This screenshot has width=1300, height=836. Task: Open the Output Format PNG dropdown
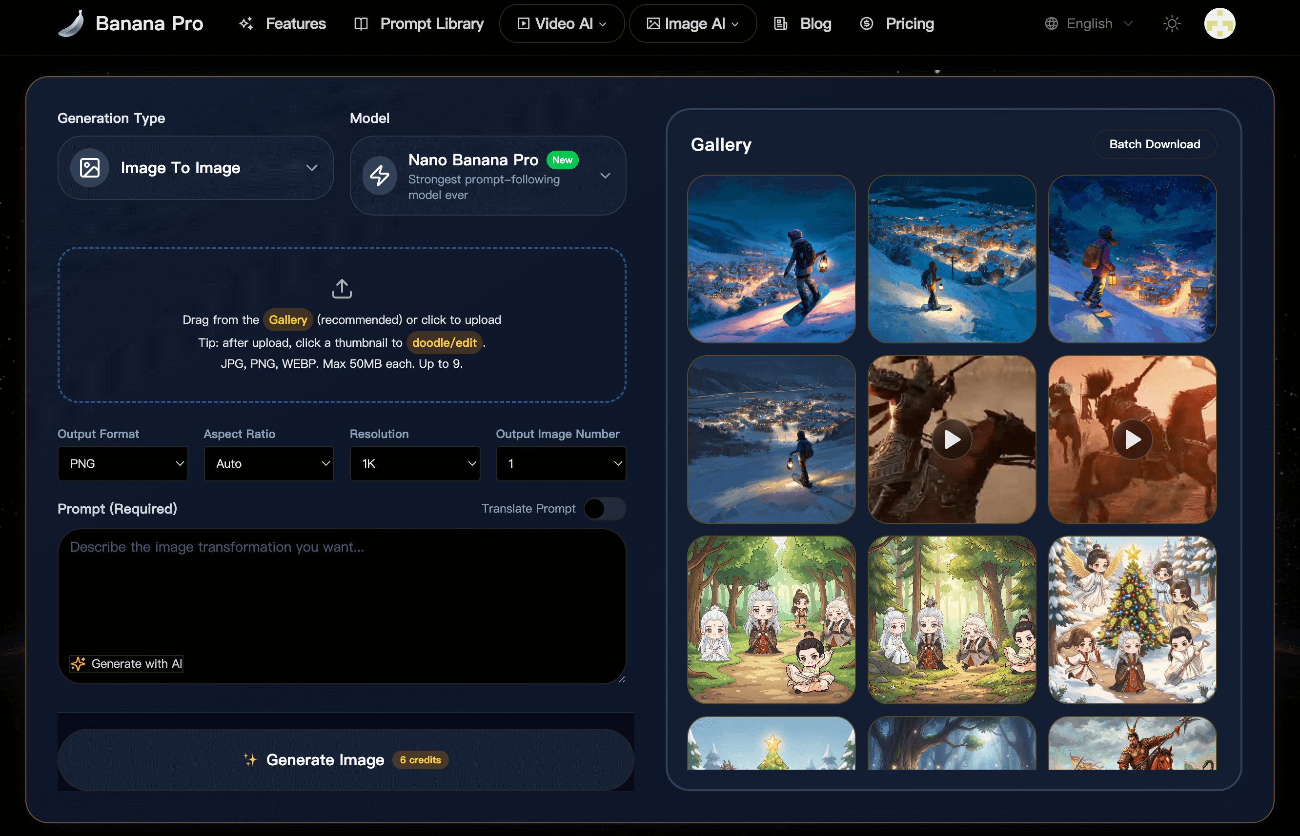(x=122, y=463)
